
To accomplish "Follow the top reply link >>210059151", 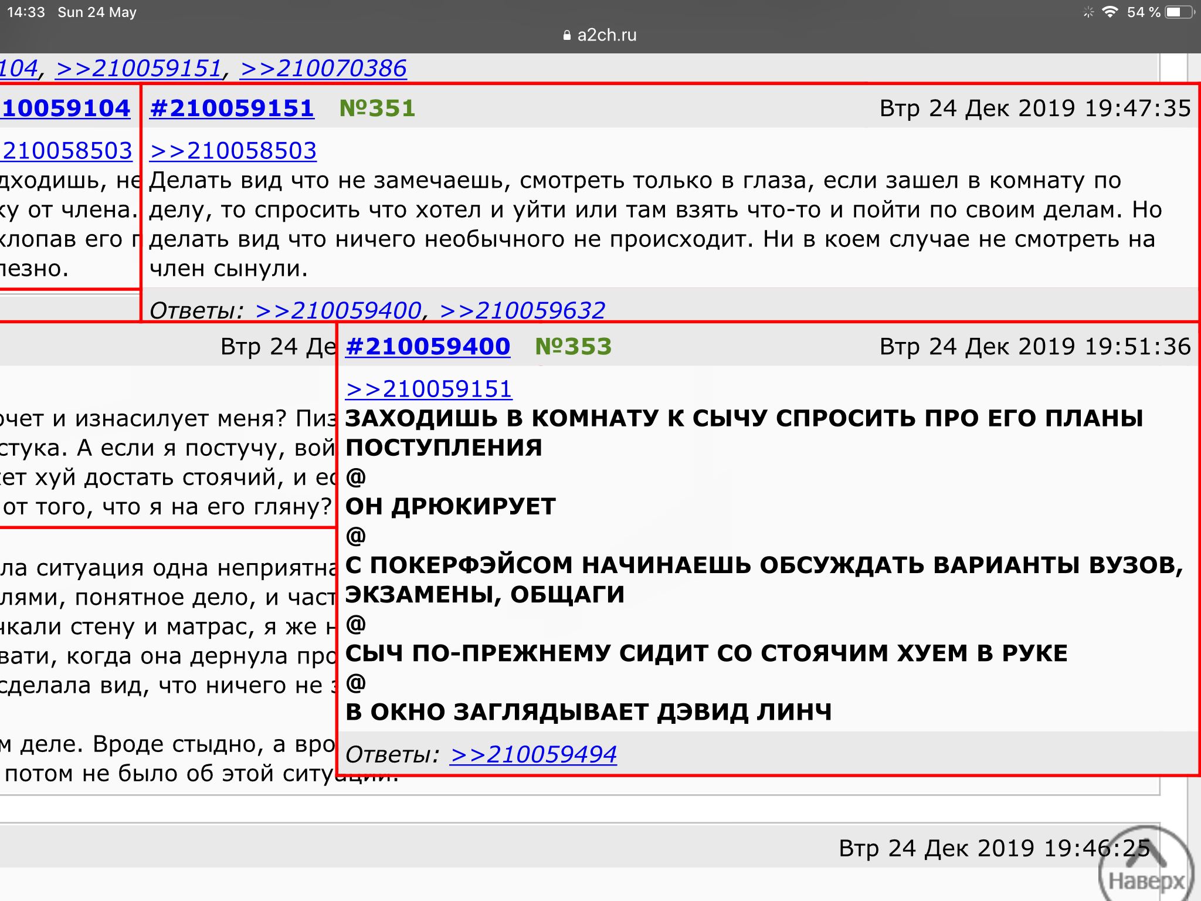I will point(138,69).
